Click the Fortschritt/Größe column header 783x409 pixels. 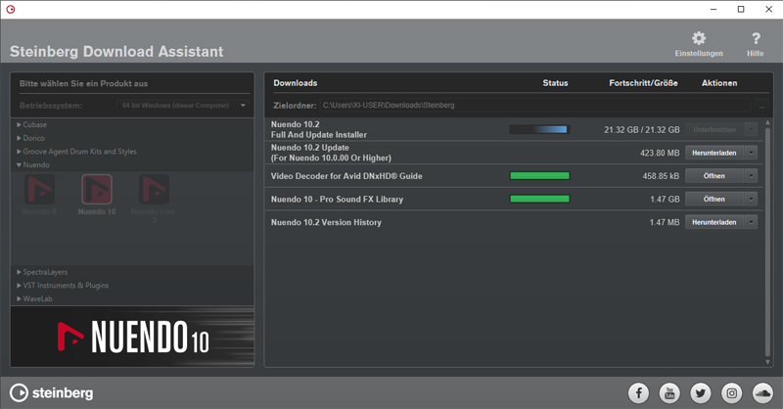tap(643, 83)
